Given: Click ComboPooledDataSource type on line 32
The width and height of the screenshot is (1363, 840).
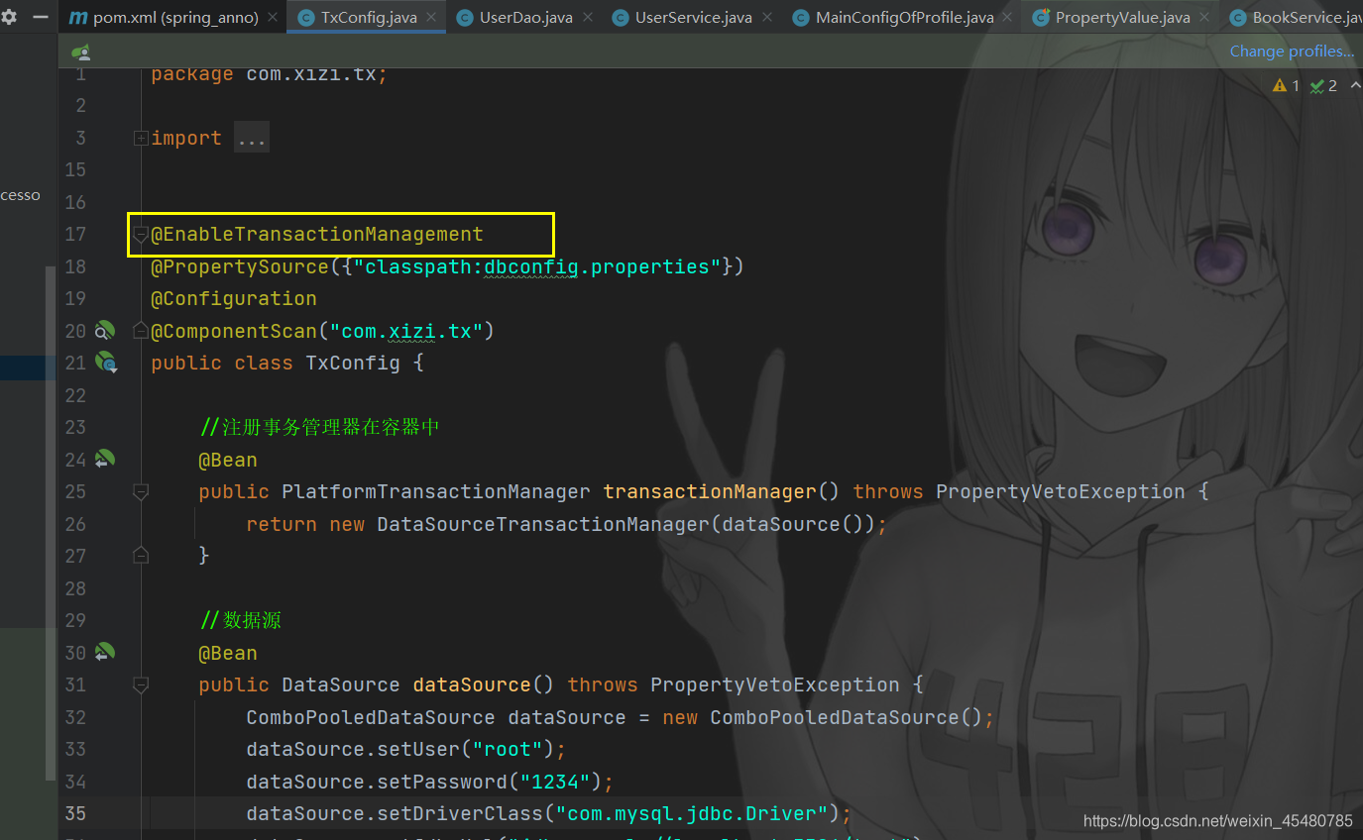Looking at the screenshot, I should point(371,717).
